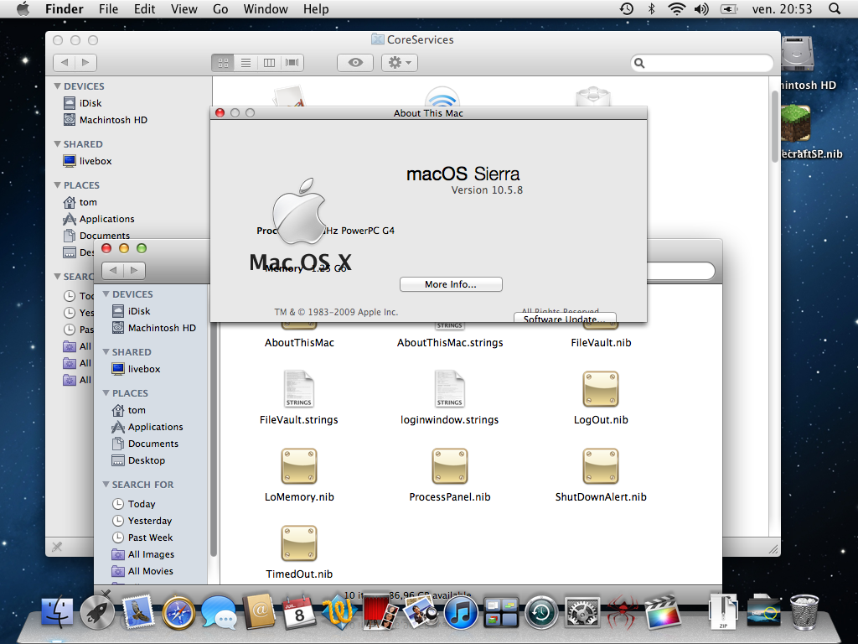Screen dimensions: 858x644
Task: Switch CoreServices window to column view
Action: click(269, 62)
